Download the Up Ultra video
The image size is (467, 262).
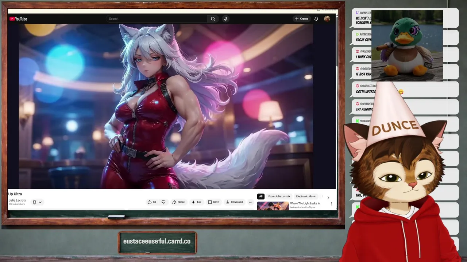pyautogui.click(x=234, y=202)
